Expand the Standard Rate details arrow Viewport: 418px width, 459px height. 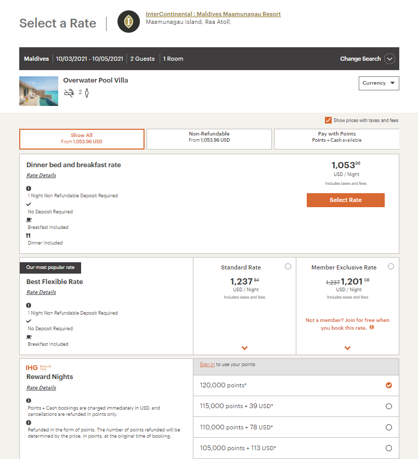point(244,348)
